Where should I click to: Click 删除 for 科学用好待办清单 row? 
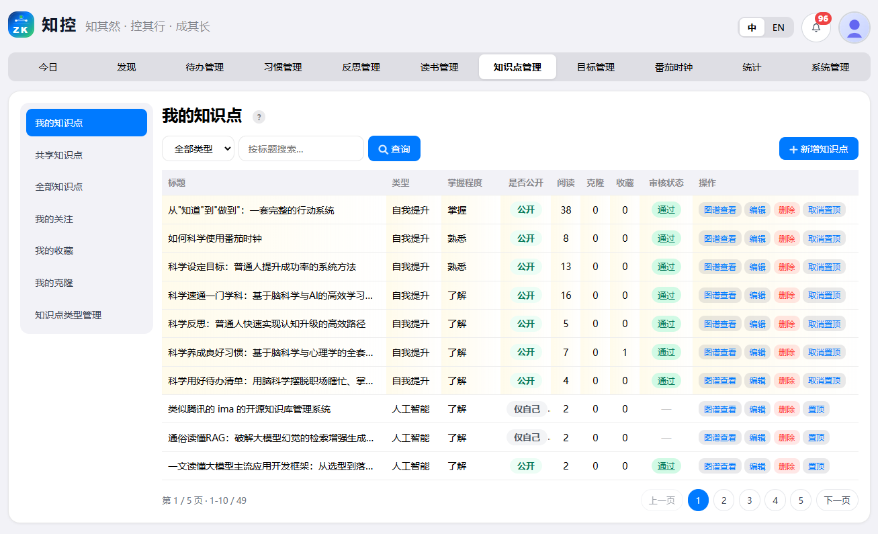tap(787, 381)
